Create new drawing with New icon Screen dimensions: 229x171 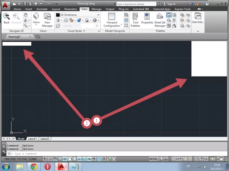pyautogui.click(x=14, y=4)
